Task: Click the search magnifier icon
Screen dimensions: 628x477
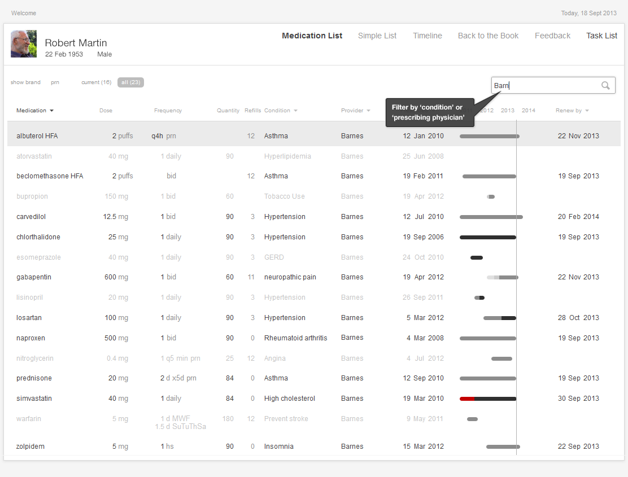Action: (x=605, y=86)
